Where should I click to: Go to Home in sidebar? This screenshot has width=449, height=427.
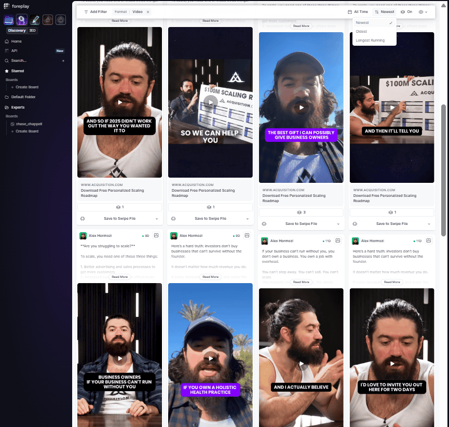[17, 41]
